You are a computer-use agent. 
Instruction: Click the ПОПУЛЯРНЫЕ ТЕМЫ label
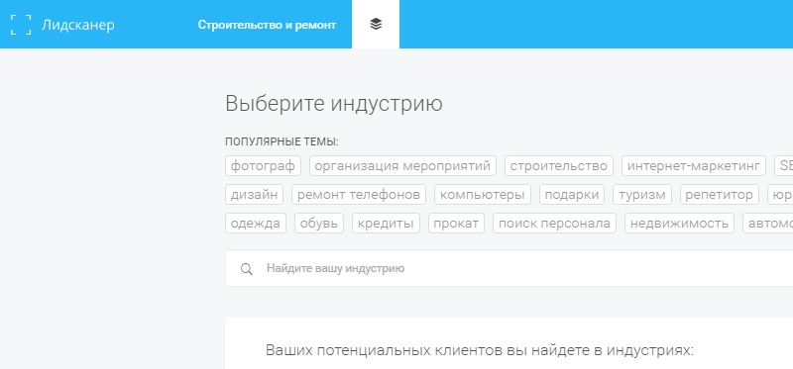click(282, 142)
